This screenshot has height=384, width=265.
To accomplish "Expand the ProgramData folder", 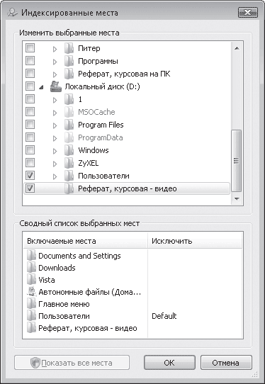I will point(55,138).
